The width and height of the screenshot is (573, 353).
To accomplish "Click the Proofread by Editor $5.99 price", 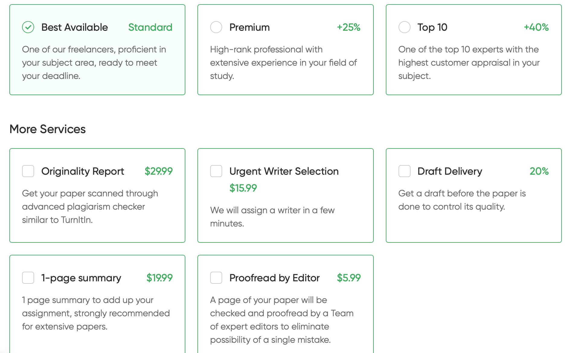I will point(349,278).
